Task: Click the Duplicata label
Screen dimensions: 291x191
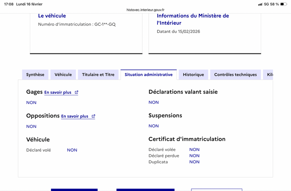Action: [158, 162]
